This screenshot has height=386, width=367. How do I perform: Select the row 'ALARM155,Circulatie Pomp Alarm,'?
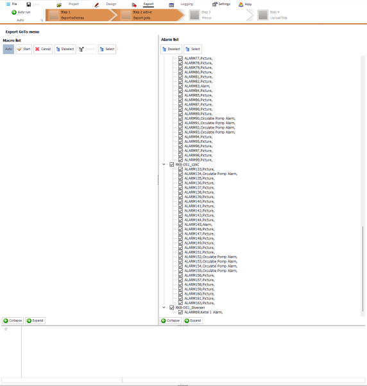tap(211, 271)
